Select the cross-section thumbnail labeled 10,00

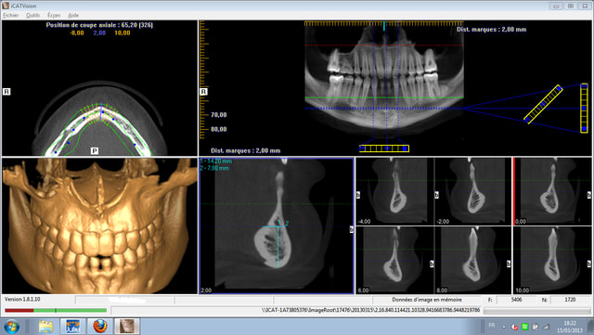[x=551, y=260]
